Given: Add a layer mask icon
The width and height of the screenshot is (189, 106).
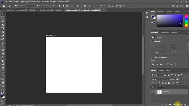Looking at the screenshot, I should 170,105.
